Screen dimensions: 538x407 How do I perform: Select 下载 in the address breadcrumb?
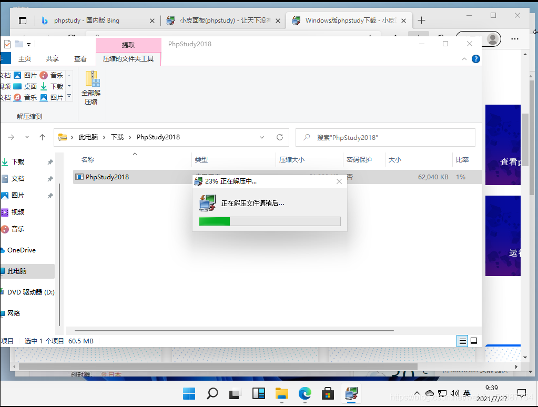(117, 137)
